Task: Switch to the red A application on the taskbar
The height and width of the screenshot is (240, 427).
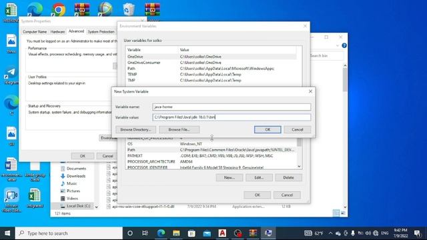Action: coord(222,233)
